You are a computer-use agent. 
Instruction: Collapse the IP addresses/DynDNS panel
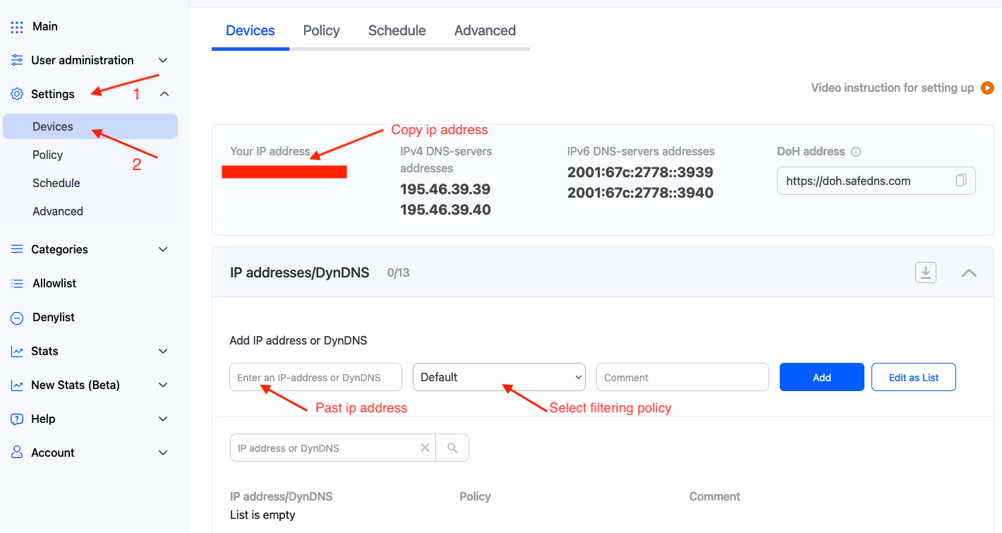[x=969, y=273]
